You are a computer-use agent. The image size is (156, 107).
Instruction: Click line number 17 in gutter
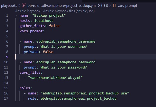point(6,99)
